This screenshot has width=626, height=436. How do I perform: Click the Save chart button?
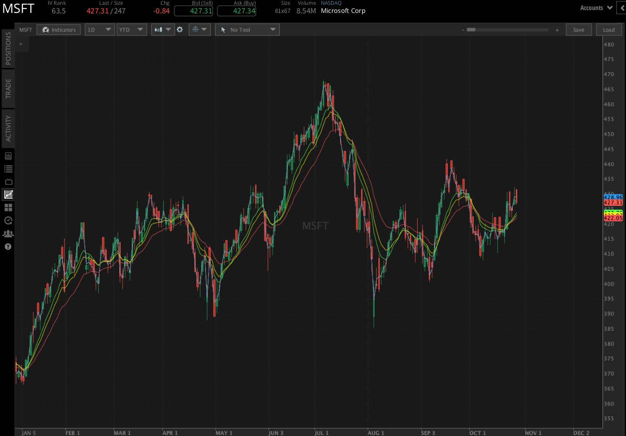(x=579, y=29)
